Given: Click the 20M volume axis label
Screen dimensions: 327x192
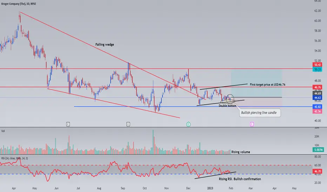Looking at the screenshot, I should click(x=316, y=136).
